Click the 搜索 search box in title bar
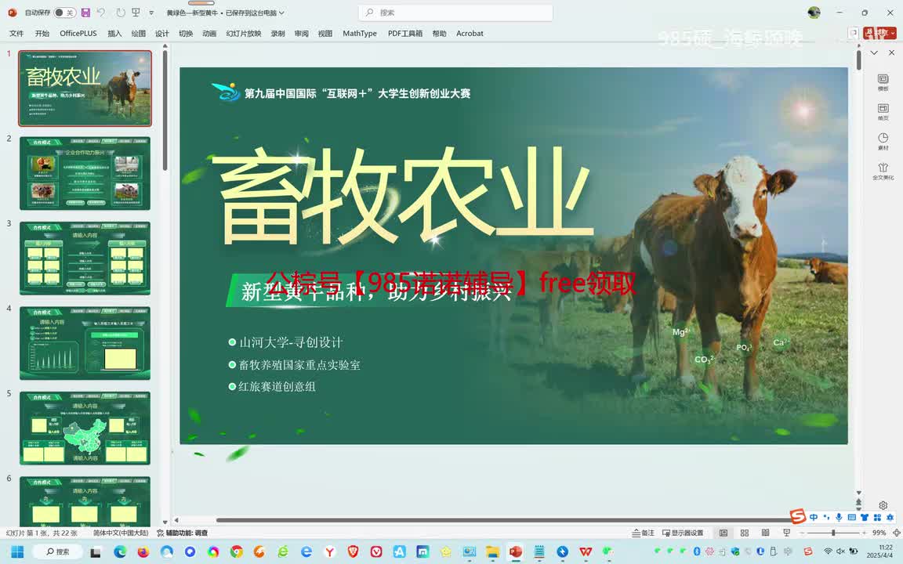The height and width of the screenshot is (564, 903). [x=455, y=12]
